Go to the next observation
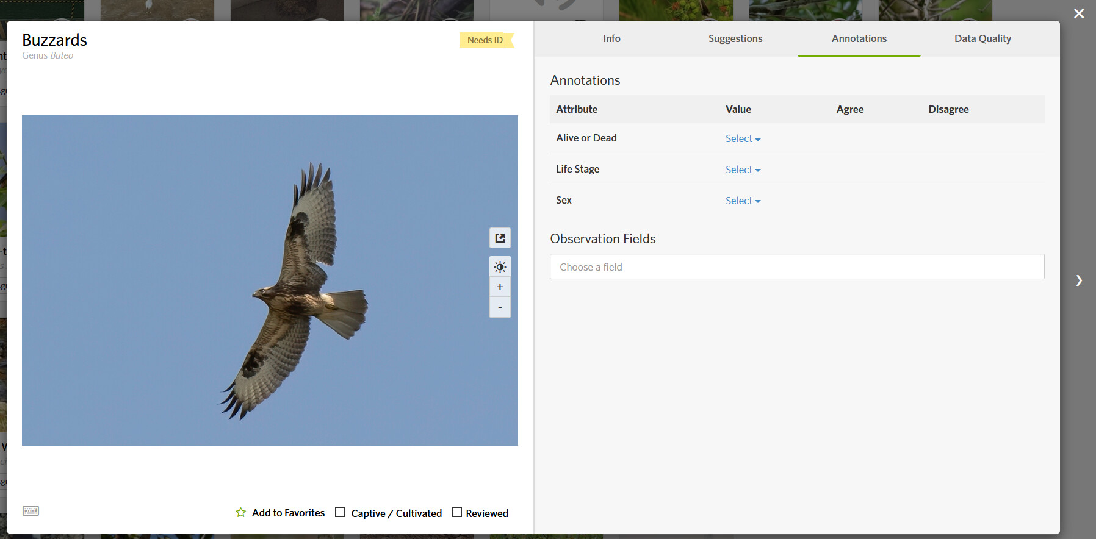 coord(1079,280)
